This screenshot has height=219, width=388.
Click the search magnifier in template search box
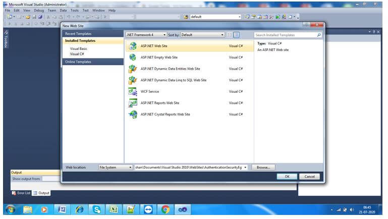tap(319, 35)
